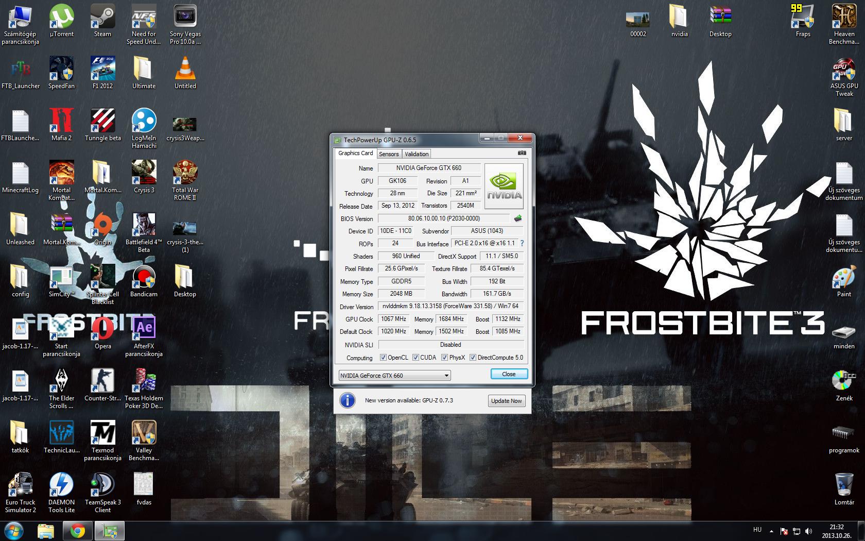Click the volume tray icon
The image size is (865, 541).
click(808, 531)
